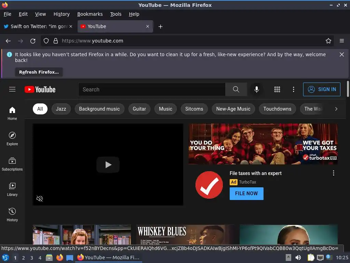Screen dimensions: 350x263
Task: Go back with browser back arrow
Action: (x=8, y=41)
